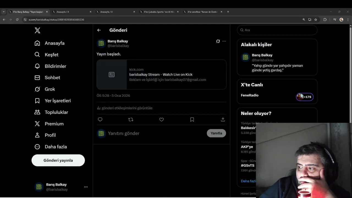Click Grok icon on the post
This screenshot has height=198, width=352.
(218, 41)
